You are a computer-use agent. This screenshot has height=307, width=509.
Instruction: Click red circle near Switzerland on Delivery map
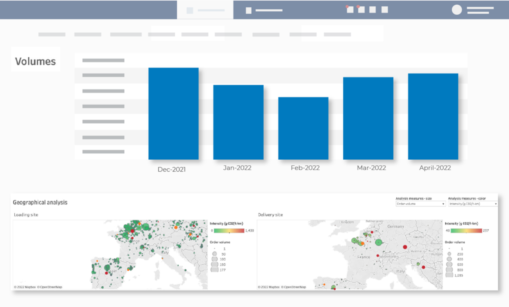click(377, 256)
